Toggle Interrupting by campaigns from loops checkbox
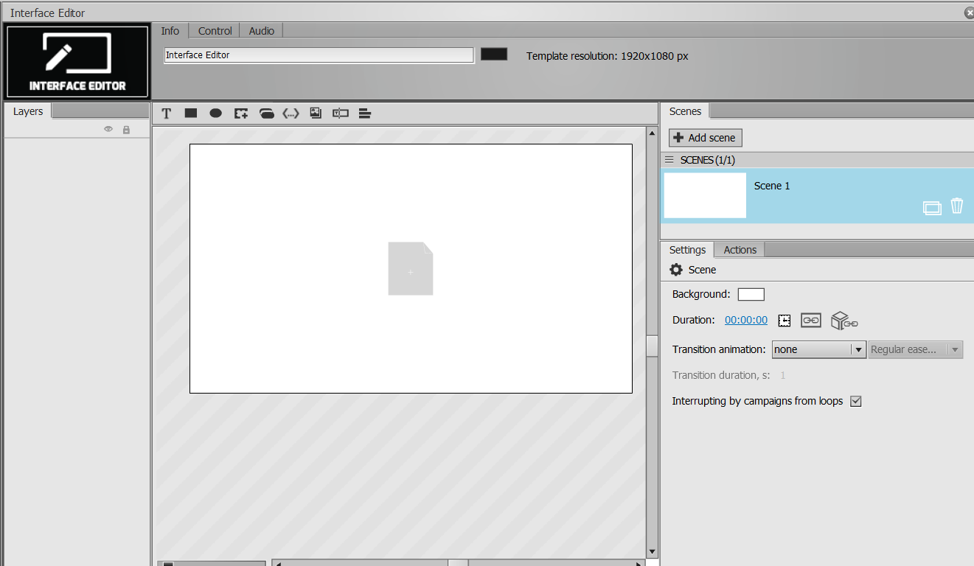This screenshot has height=566, width=974. click(x=856, y=402)
